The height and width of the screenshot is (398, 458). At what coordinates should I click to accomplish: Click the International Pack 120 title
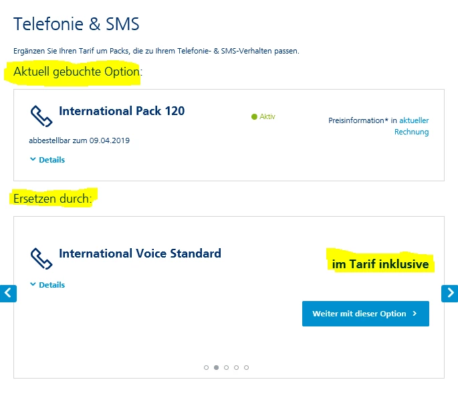(x=122, y=111)
